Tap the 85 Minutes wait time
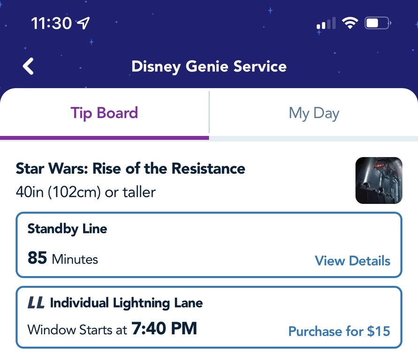The width and height of the screenshot is (418, 360). click(63, 258)
